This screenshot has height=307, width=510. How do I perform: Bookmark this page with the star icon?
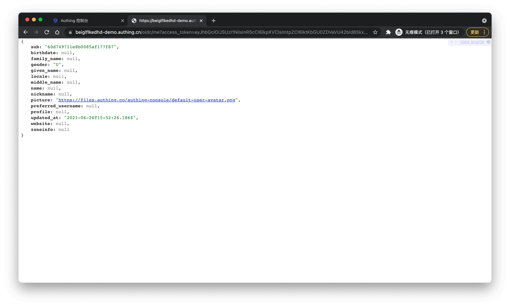point(375,32)
